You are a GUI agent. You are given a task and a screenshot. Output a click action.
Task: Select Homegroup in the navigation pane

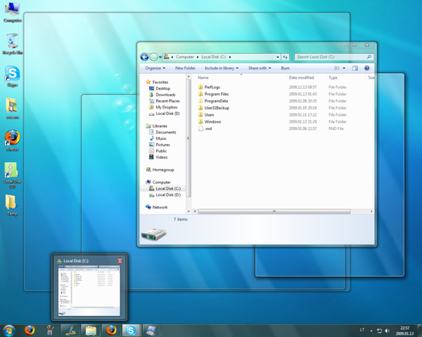[160, 170]
